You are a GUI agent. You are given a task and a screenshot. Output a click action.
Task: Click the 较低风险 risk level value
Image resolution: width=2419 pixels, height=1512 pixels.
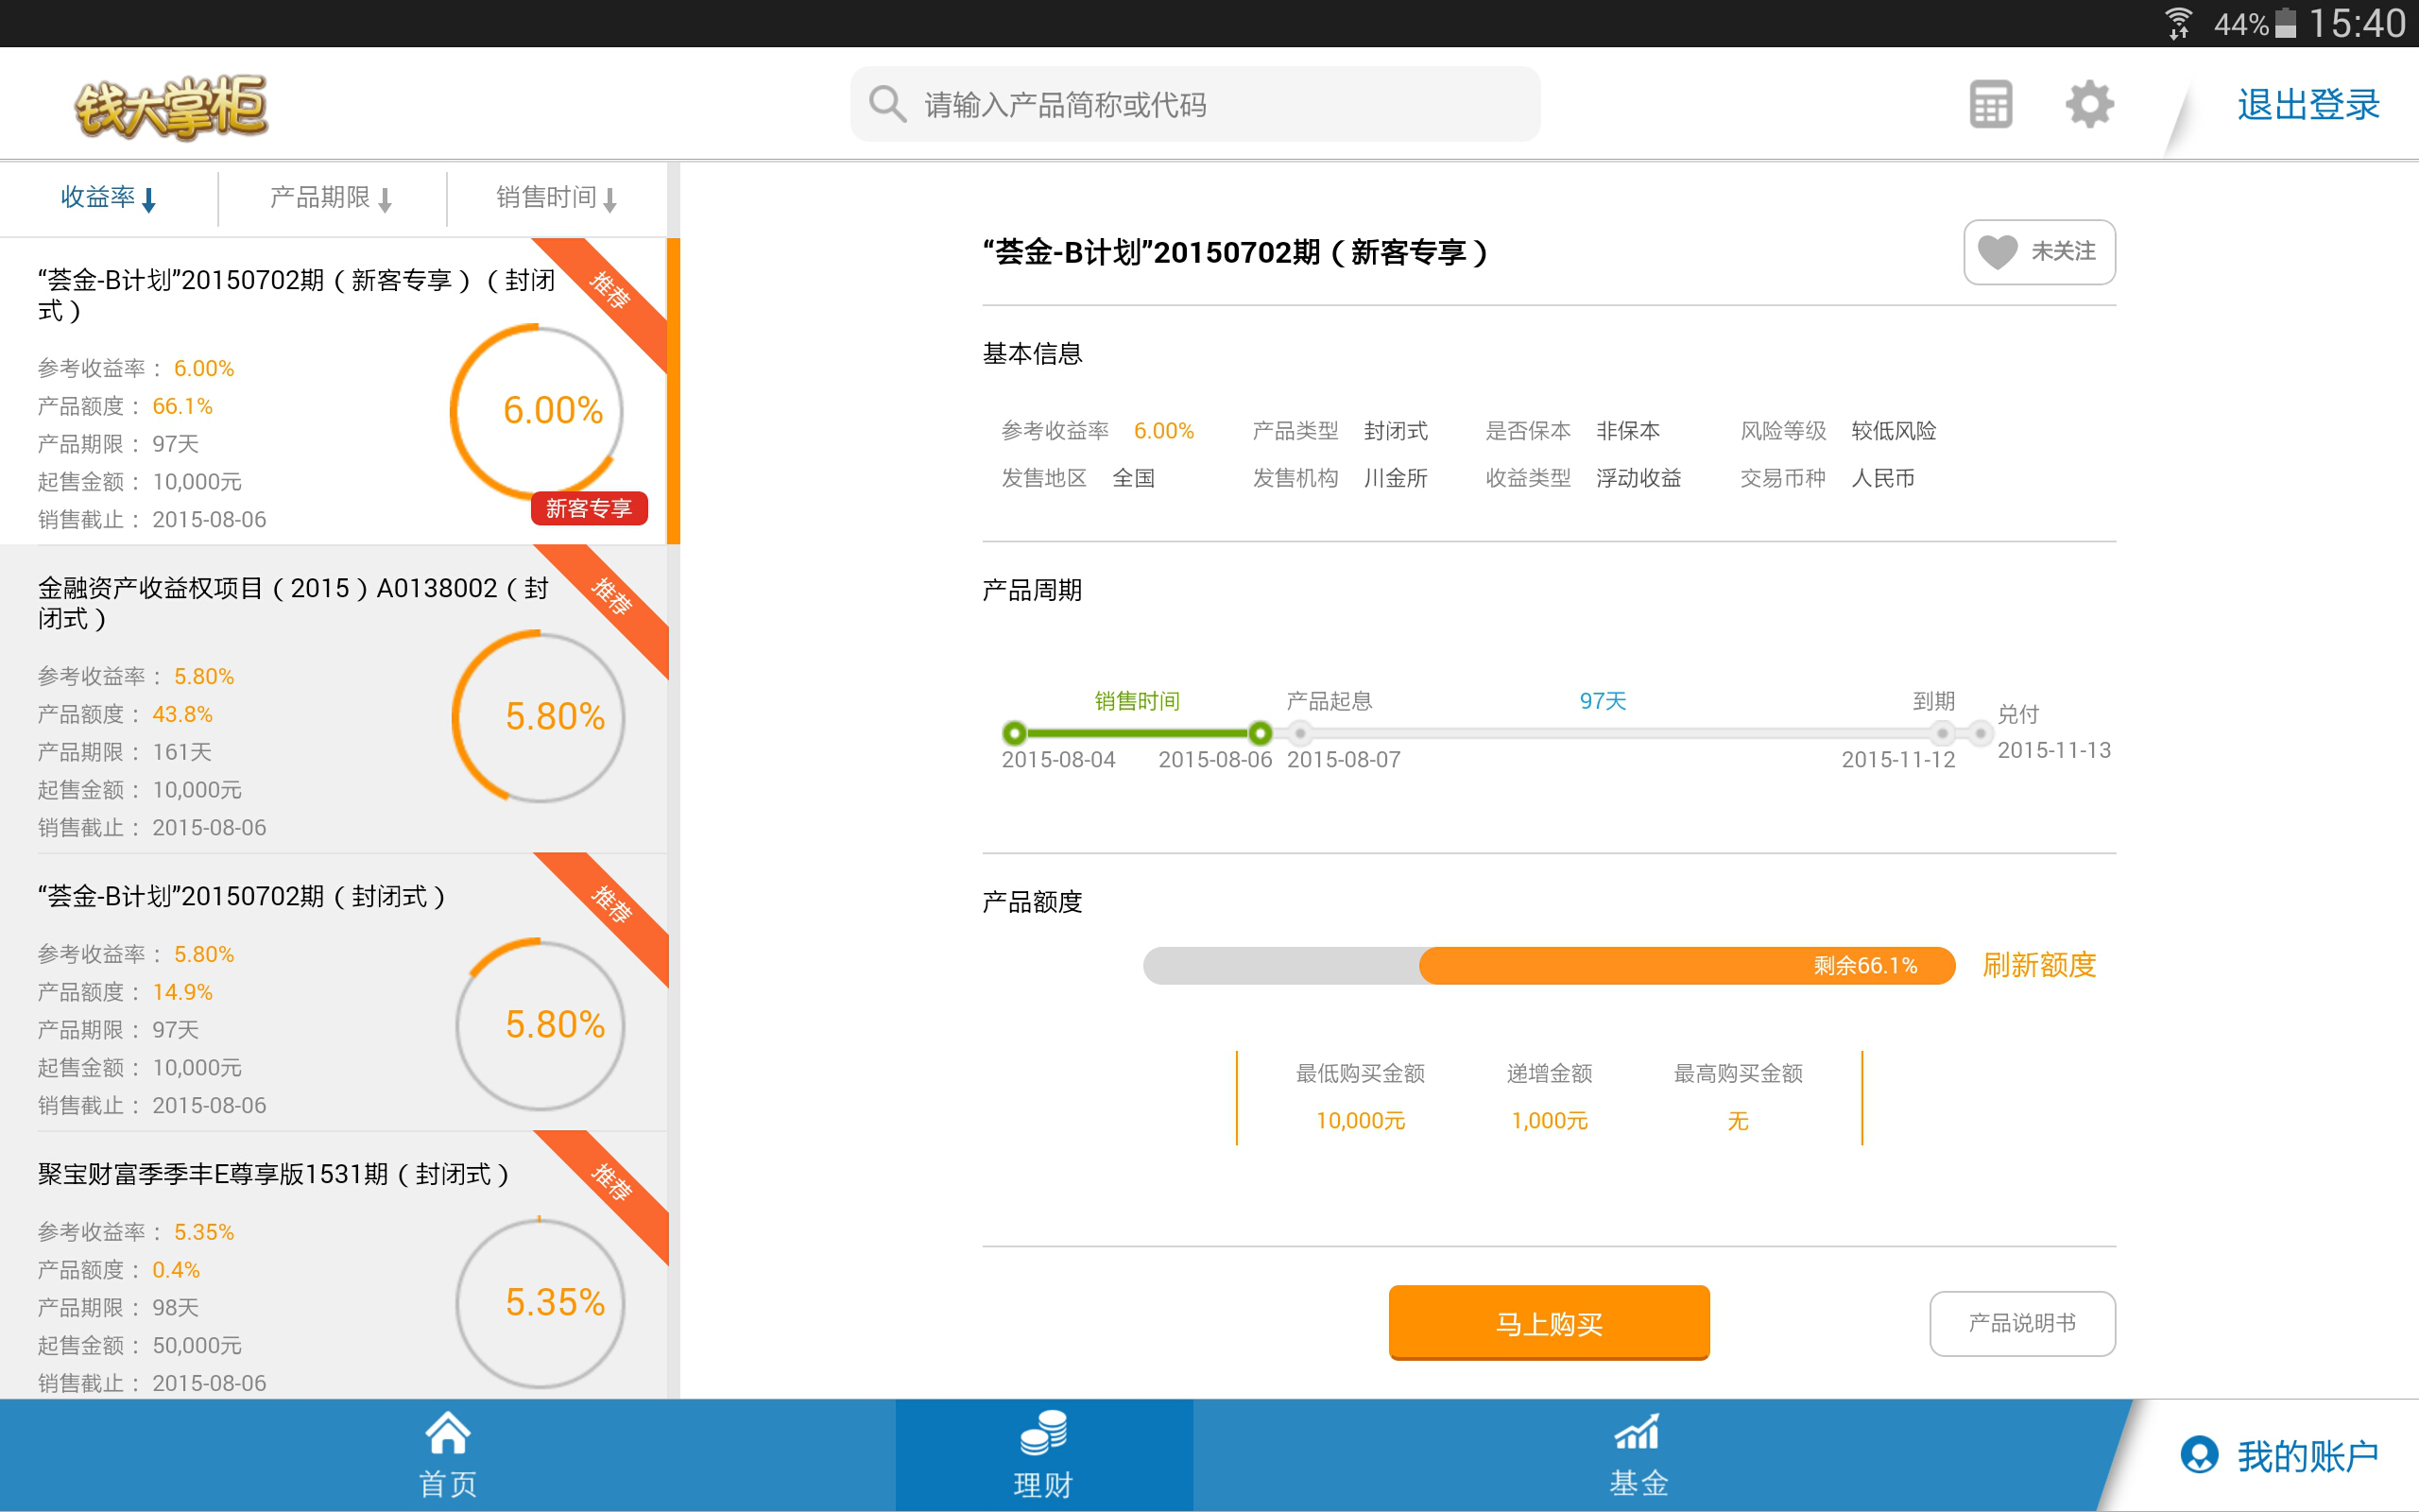[1894, 430]
